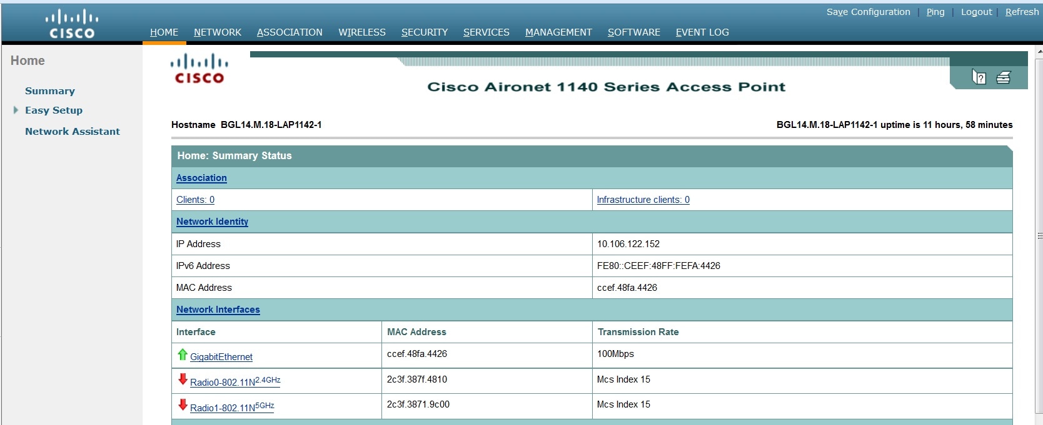Open the Radio0-802.11N 2.4GHz link
The image size is (1043, 425).
[x=235, y=381]
